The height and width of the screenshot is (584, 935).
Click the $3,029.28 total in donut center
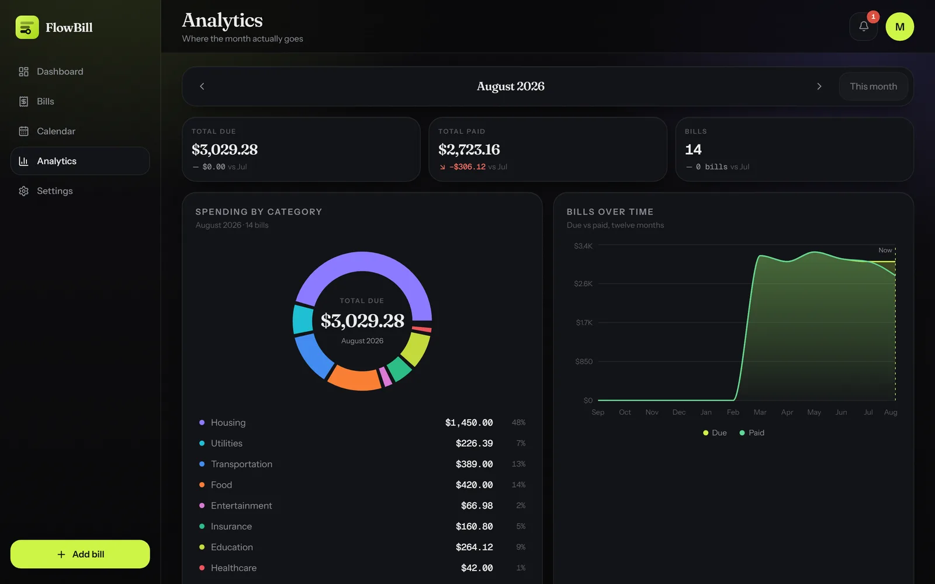tap(362, 321)
